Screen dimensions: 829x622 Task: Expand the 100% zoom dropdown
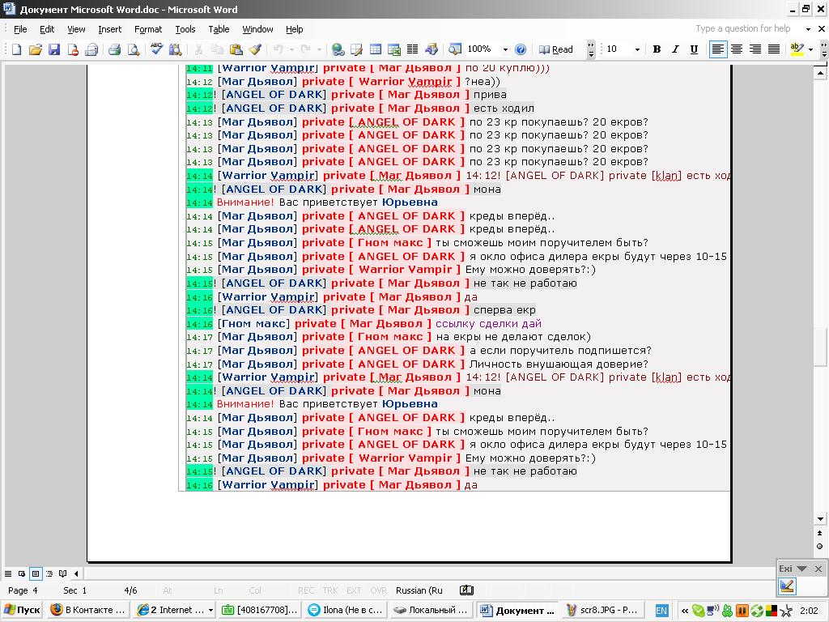point(505,49)
